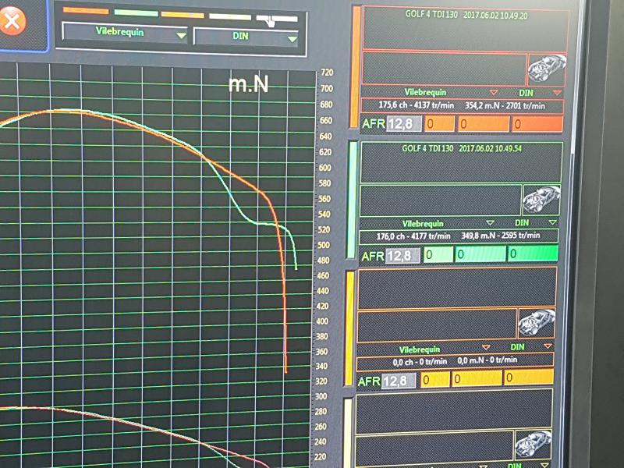Click the 720 value on the torque axis
The image size is (624, 468).
point(327,73)
